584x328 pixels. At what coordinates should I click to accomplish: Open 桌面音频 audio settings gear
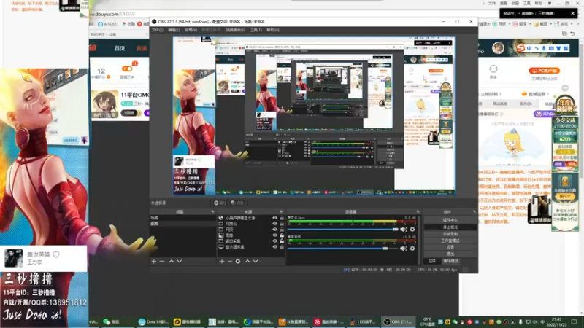412,248
